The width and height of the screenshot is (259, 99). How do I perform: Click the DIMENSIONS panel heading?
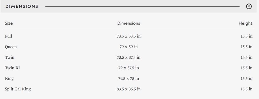point(22,6)
